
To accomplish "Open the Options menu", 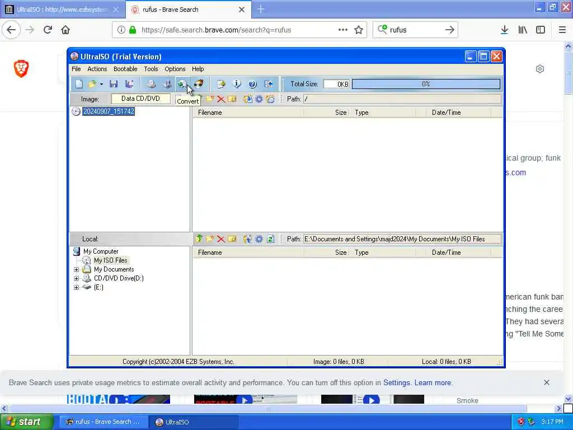I will point(175,69).
